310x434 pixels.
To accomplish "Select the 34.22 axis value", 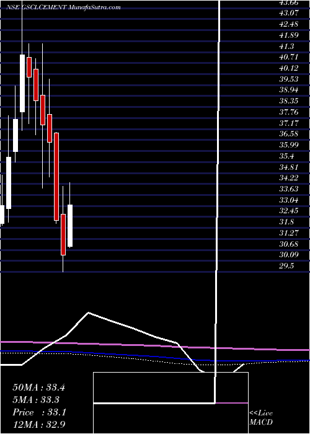I will 288,178.
